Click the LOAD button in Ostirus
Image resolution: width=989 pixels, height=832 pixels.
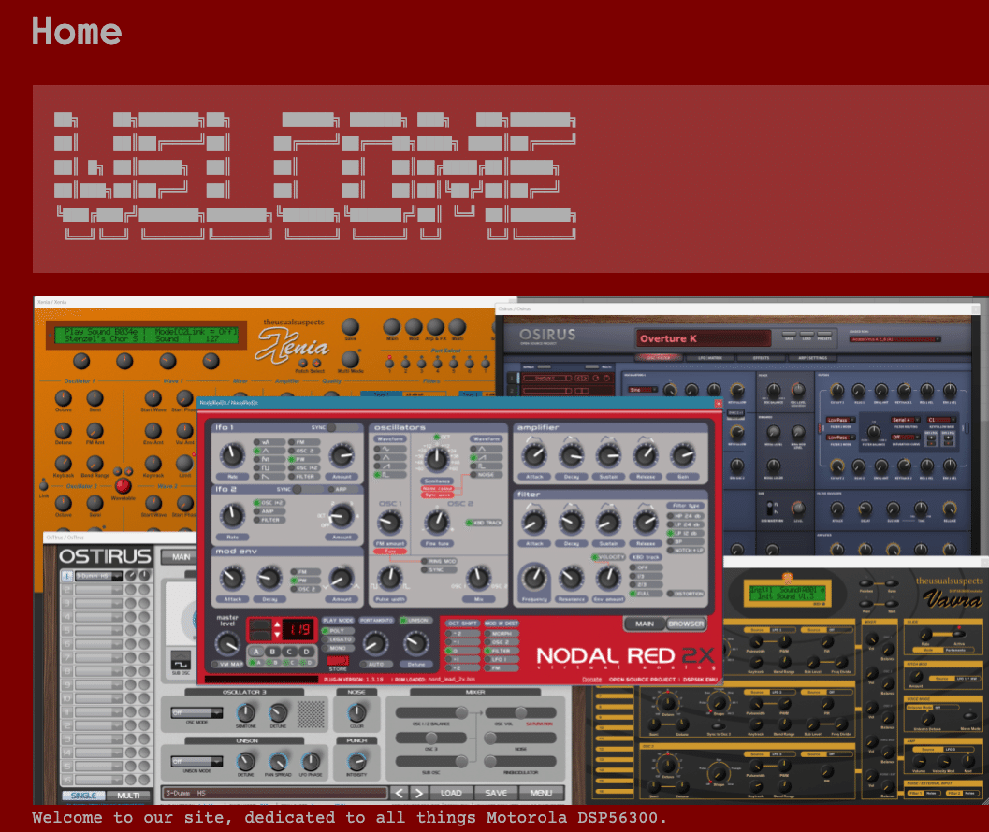(x=451, y=793)
